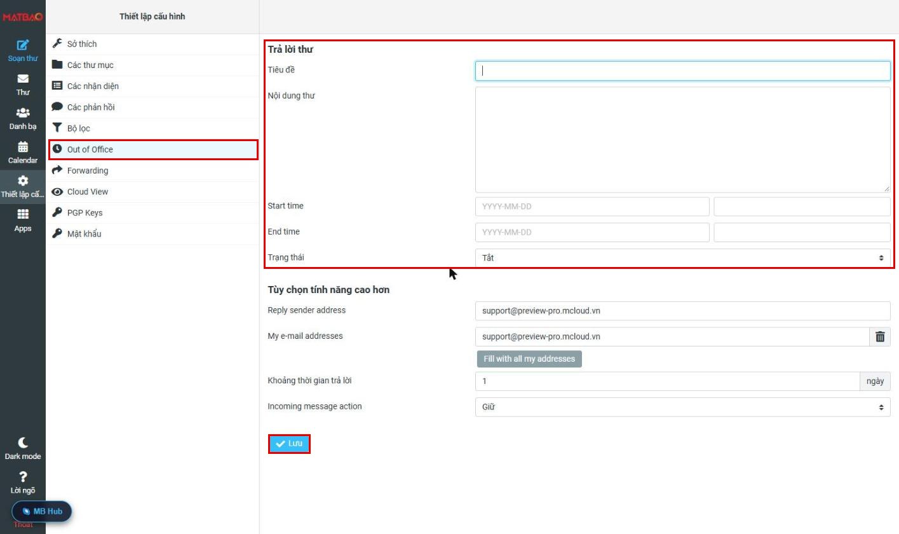The width and height of the screenshot is (899, 534).
Task: Click the Start time hour field
Action: coord(802,207)
